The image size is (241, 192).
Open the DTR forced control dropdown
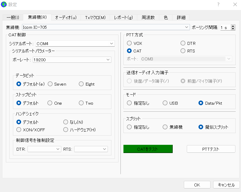pos(44,149)
